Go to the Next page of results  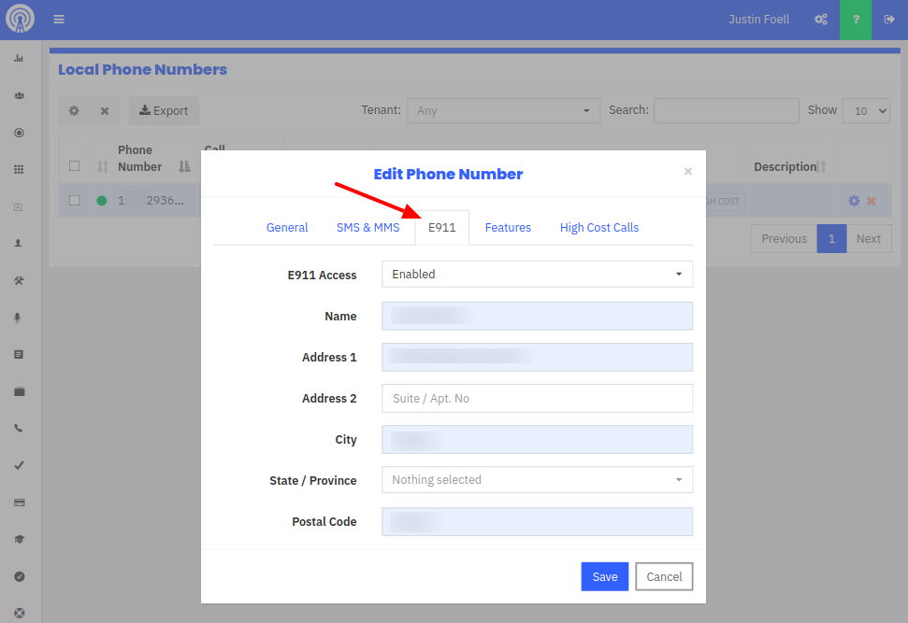pos(869,239)
